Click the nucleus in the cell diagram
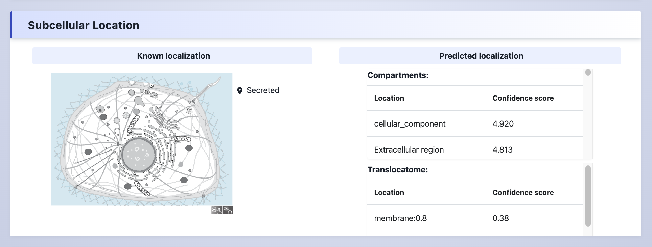The height and width of the screenshot is (247, 652). click(x=138, y=155)
